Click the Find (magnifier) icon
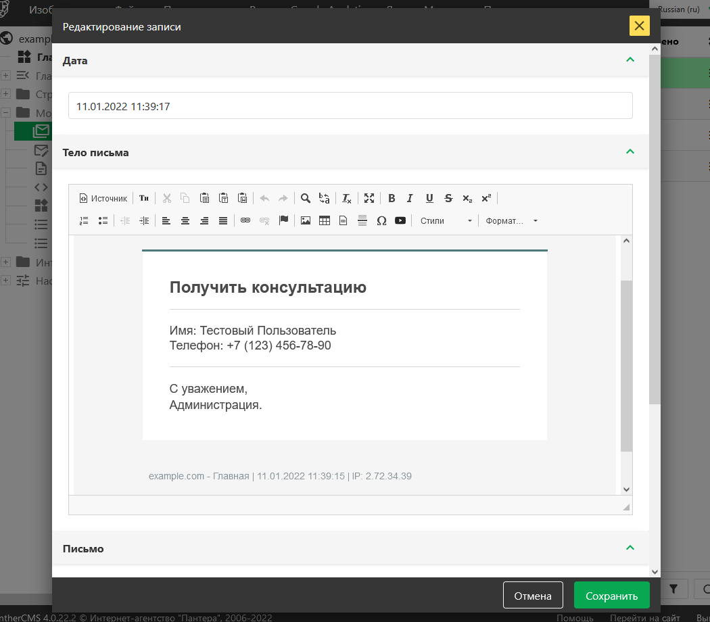Viewport: 710px width, 622px height. click(x=306, y=198)
